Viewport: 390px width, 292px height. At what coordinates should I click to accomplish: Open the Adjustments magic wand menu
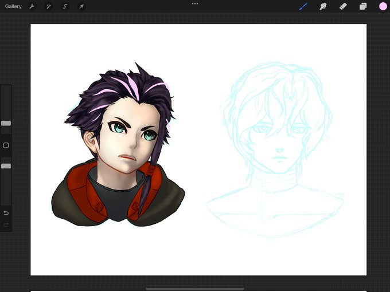(49, 6)
